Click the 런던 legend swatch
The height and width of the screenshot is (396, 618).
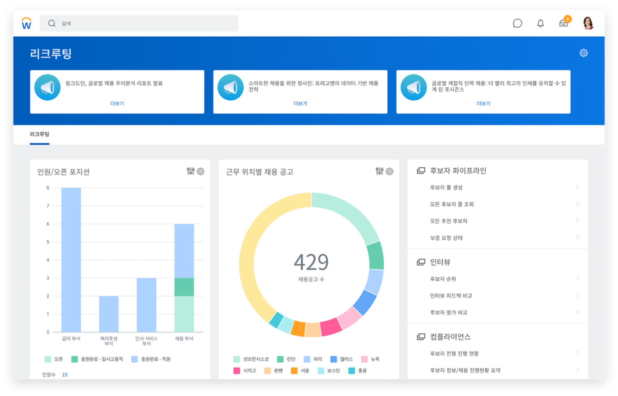click(280, 359)
